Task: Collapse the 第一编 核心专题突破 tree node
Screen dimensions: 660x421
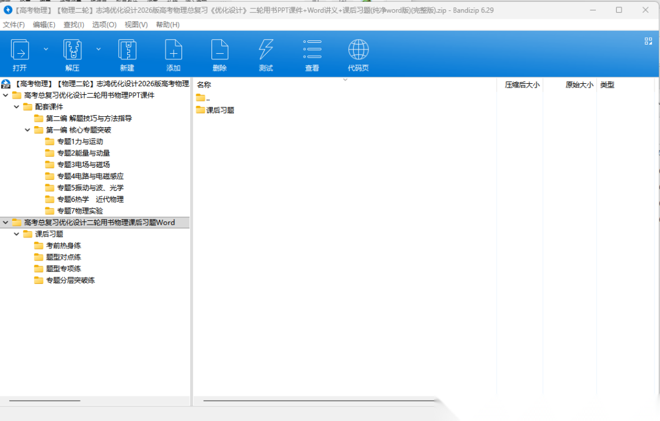Action: [x=28, y=130]
